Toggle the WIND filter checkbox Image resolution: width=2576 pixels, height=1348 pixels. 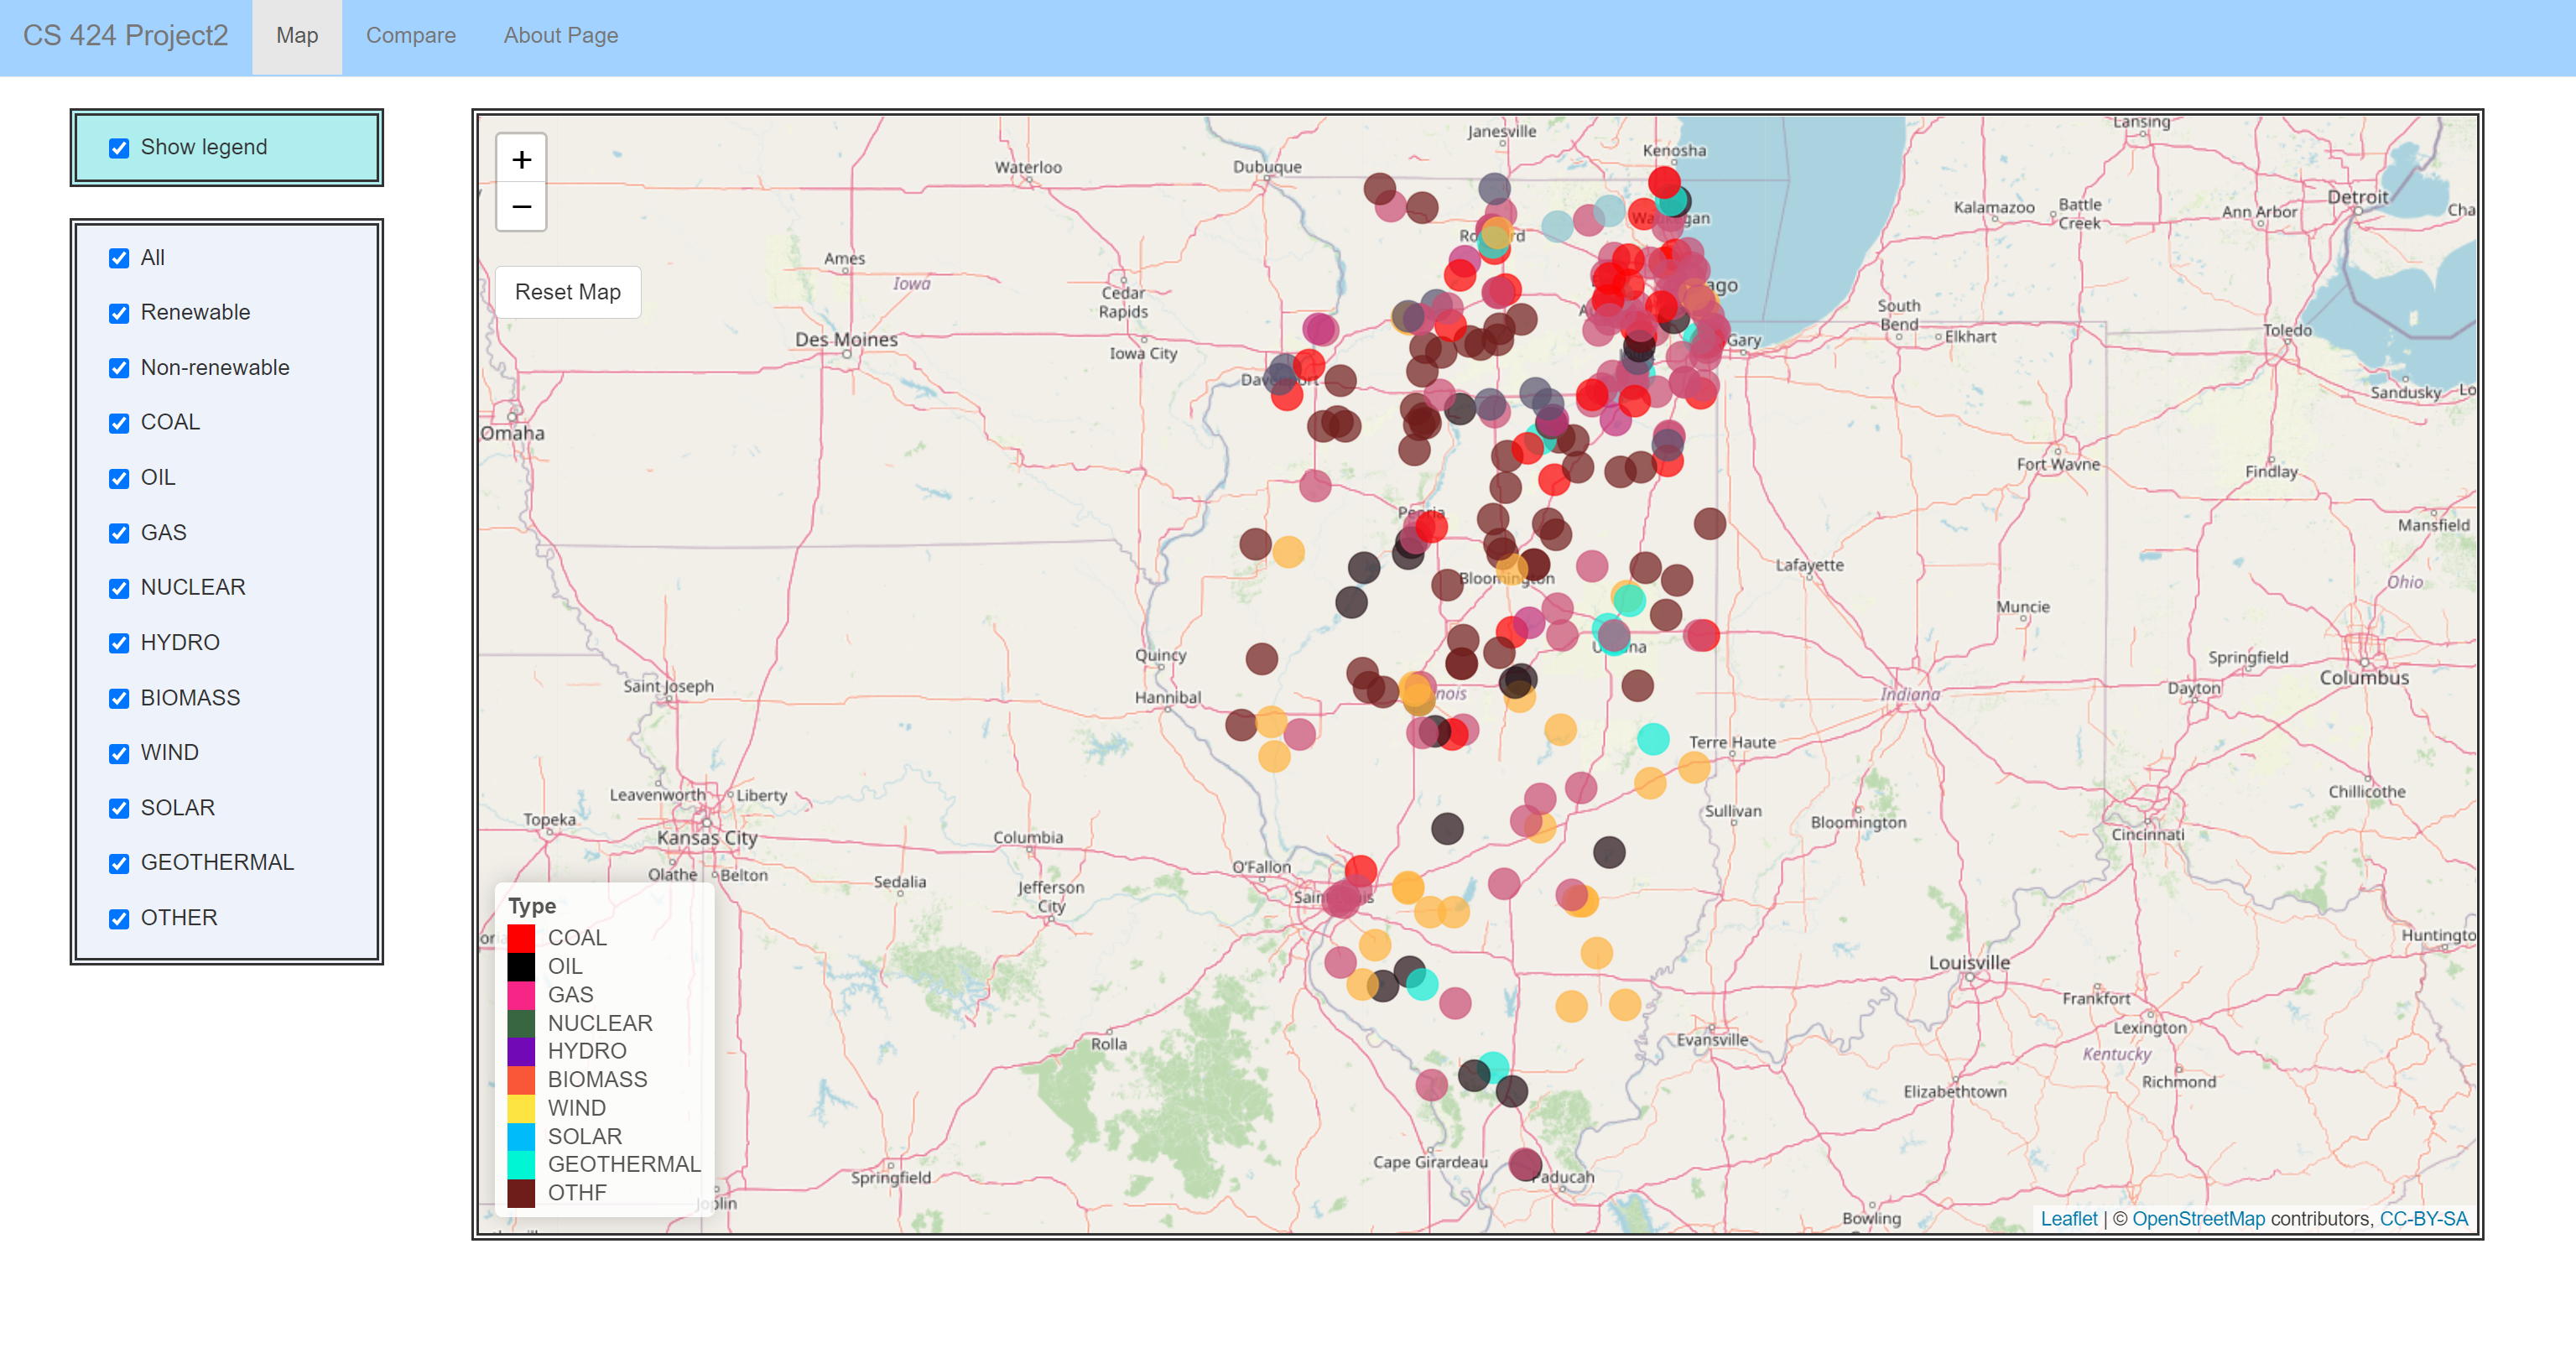coord(119,753)
